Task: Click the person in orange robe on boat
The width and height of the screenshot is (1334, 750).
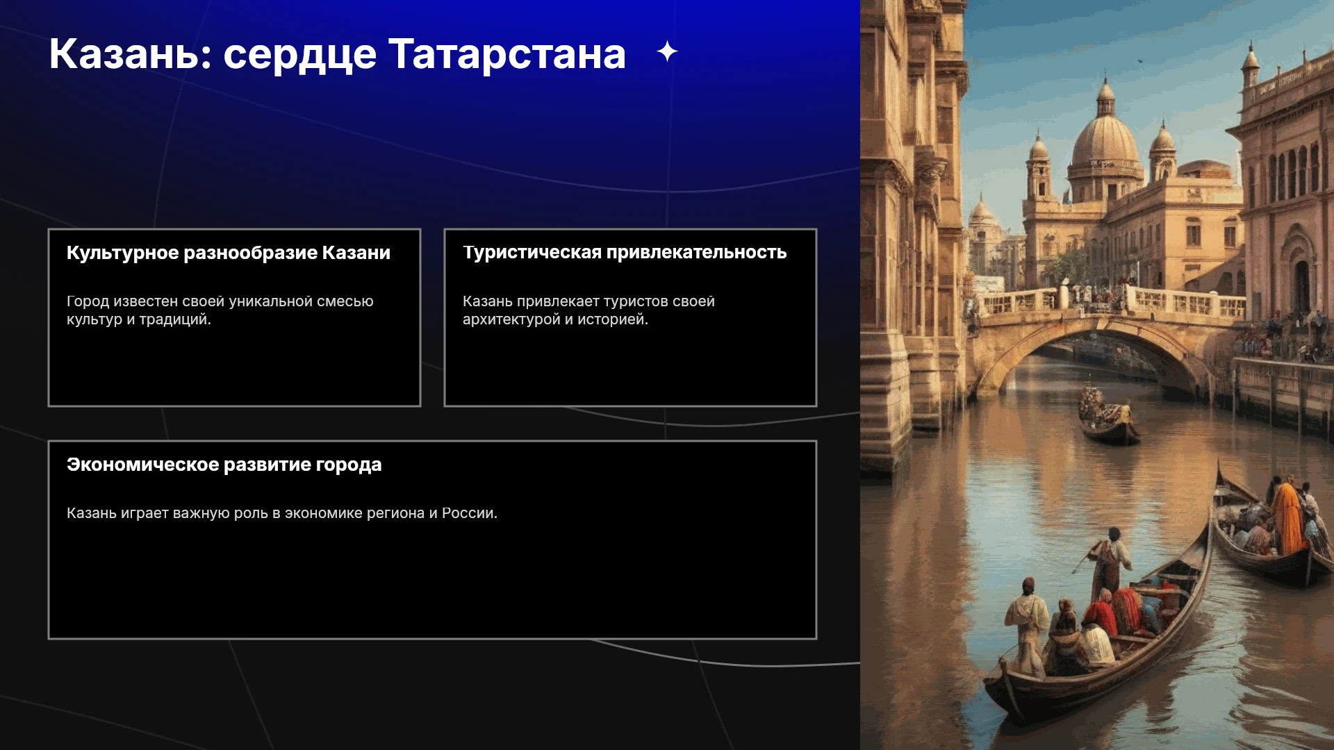Action: pos(1287,517)
